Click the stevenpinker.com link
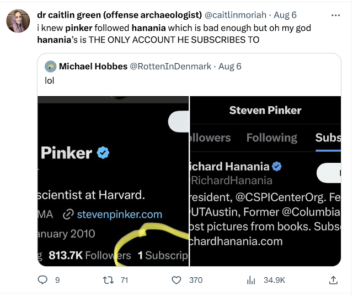This screenshot has height=297, width=353. click(120, 215)
